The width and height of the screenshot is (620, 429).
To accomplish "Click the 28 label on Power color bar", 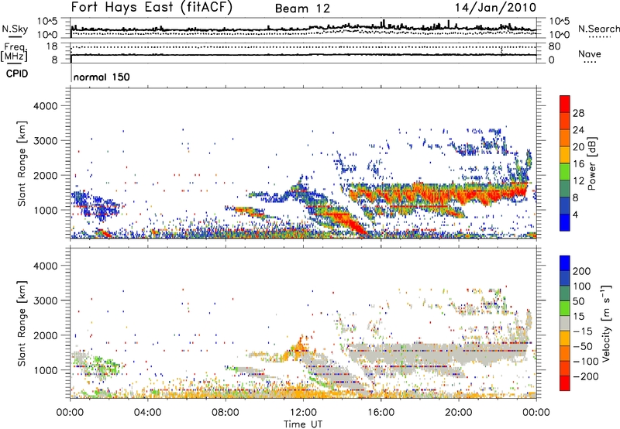I will [x=578, y=113].
